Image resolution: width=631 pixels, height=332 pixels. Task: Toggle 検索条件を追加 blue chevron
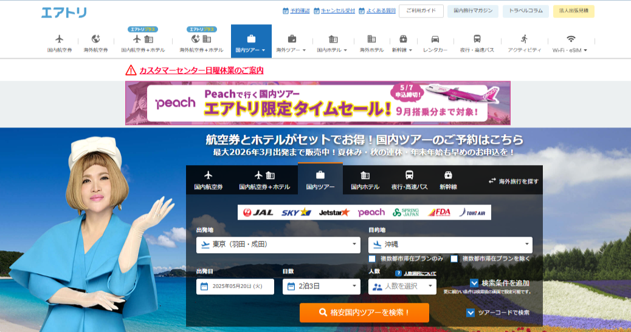(x=474, y=283)
